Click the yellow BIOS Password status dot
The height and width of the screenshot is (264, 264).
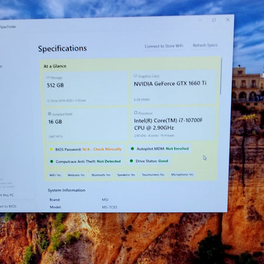51,149
